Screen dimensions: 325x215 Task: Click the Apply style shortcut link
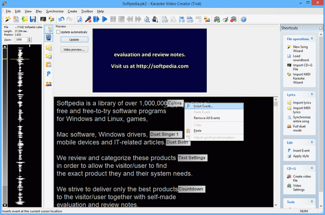tap(301, 156)
